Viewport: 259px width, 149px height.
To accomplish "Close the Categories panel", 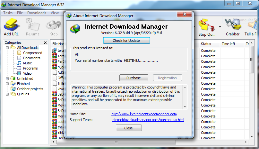I will pos(45,42).
